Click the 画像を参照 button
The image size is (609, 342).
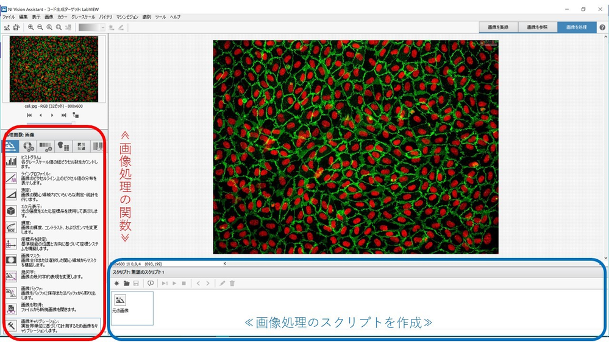pos(537,27)
